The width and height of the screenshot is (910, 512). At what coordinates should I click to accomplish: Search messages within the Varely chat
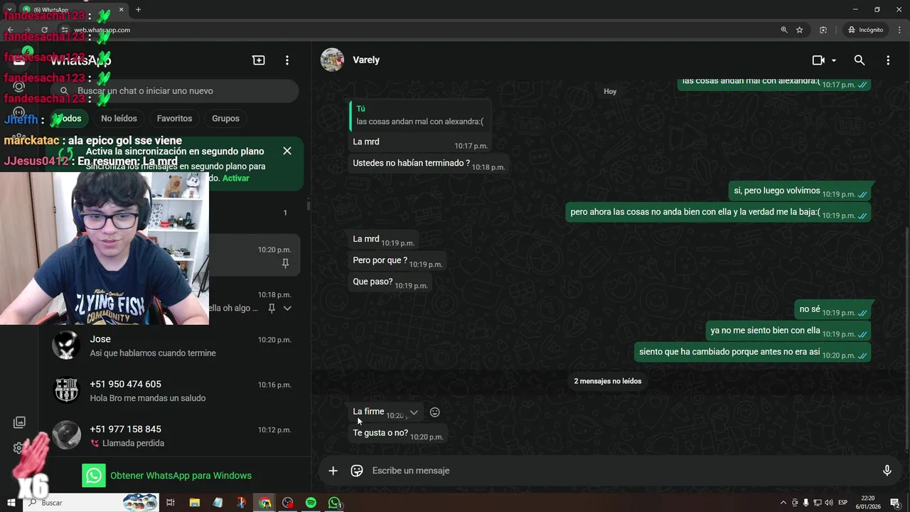[860, 60]
